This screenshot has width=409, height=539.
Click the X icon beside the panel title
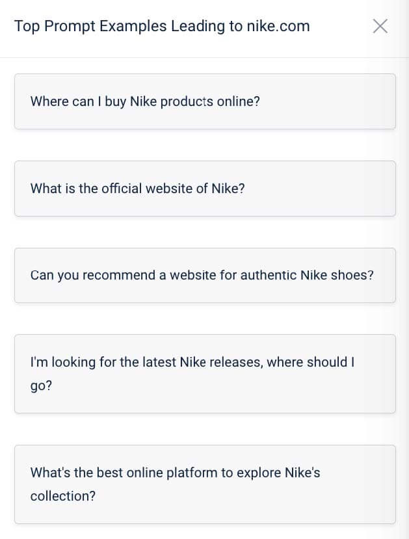(x=380, y=26)
